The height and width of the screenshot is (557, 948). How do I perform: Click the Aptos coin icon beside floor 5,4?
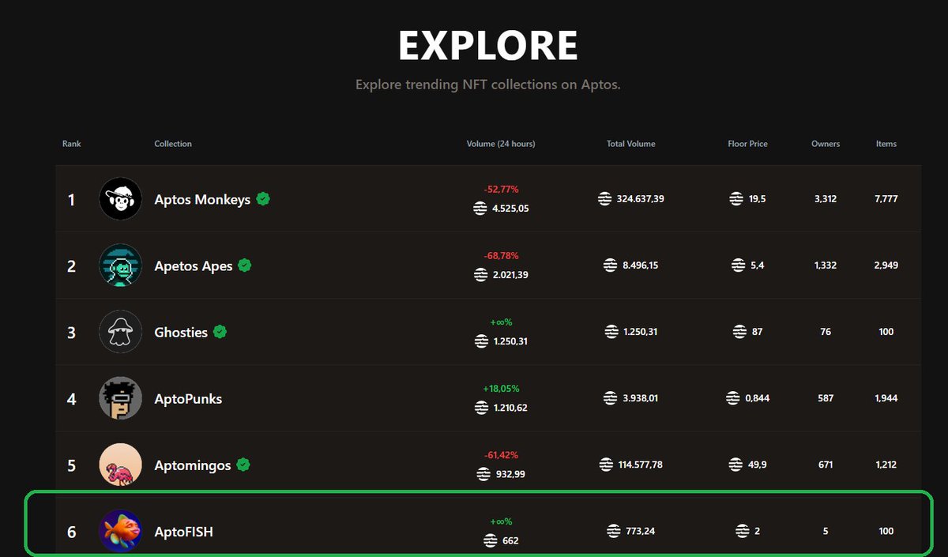coord(739,265)
